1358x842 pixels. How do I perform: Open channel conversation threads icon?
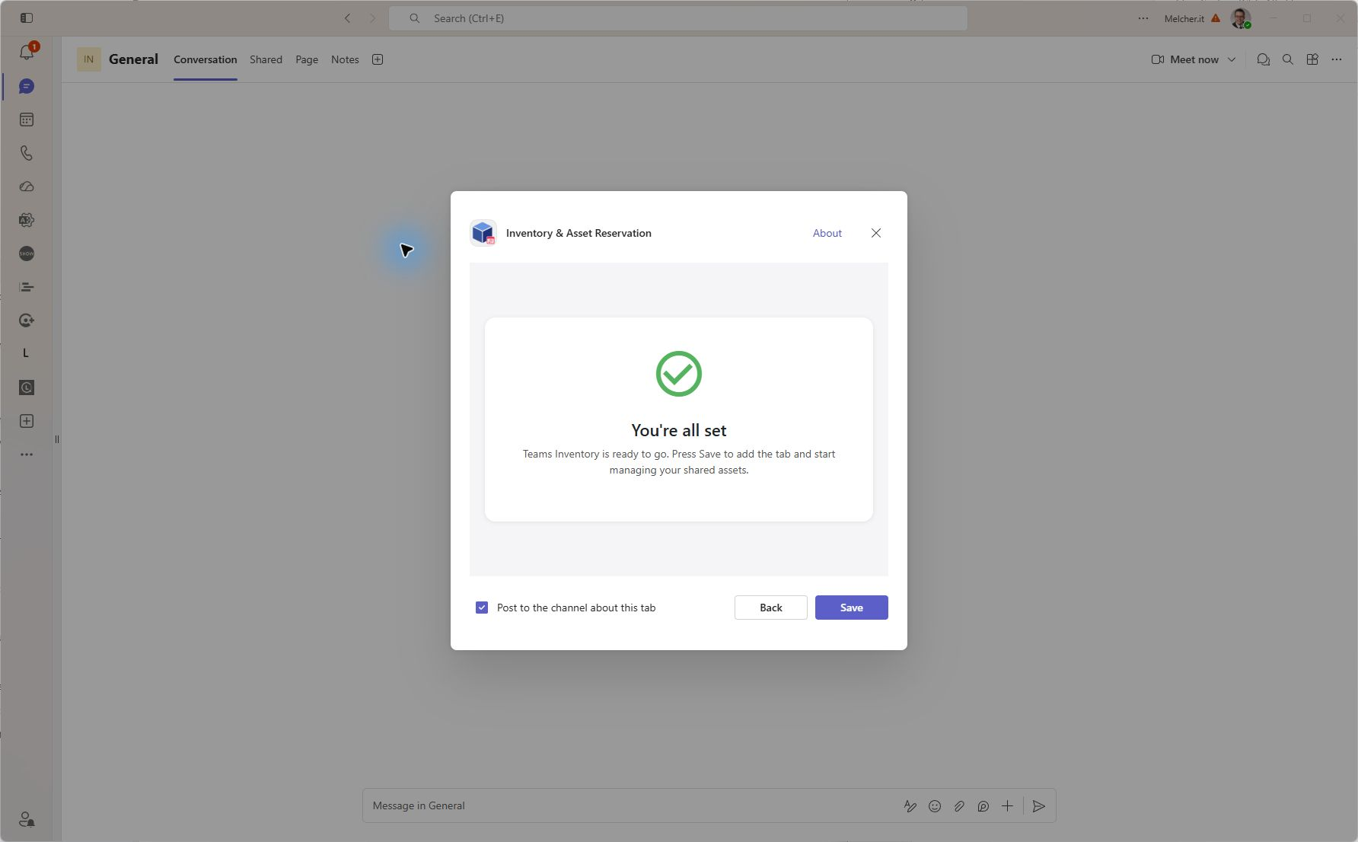pyautogui.click(x=1264, y=59)
